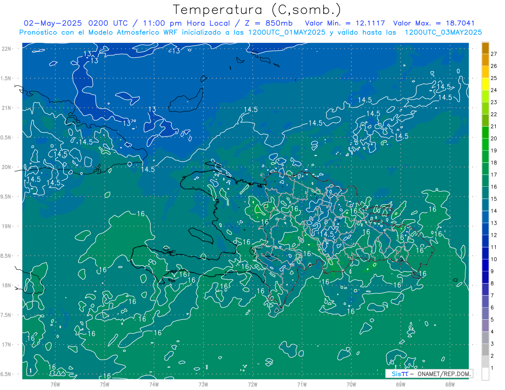Image resolution: width=505 pixels, height=390 pixels.
Task: Click the 19N latitude axis label
Action: [7, 226]
